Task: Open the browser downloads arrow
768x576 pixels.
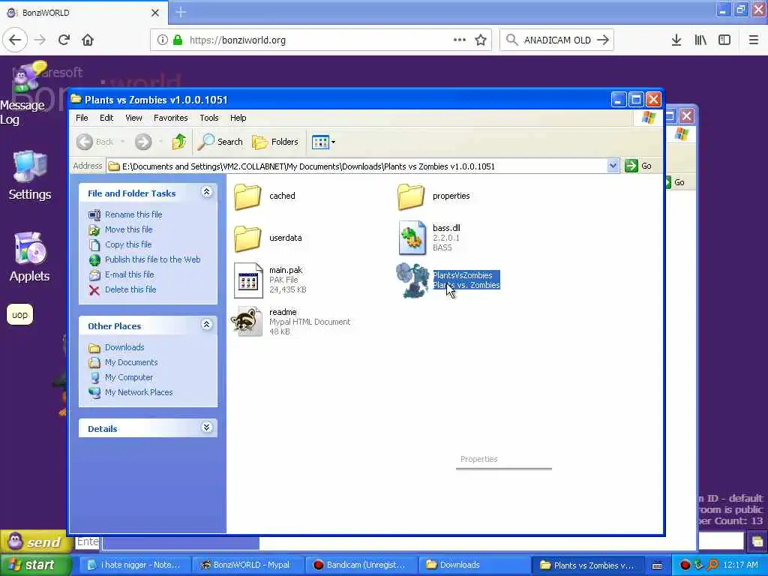Action: (x=676, y=40)
